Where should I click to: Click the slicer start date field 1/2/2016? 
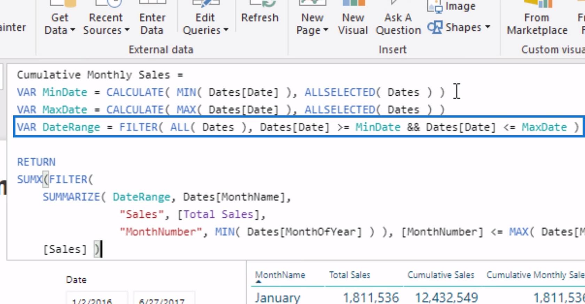point(97,298)
